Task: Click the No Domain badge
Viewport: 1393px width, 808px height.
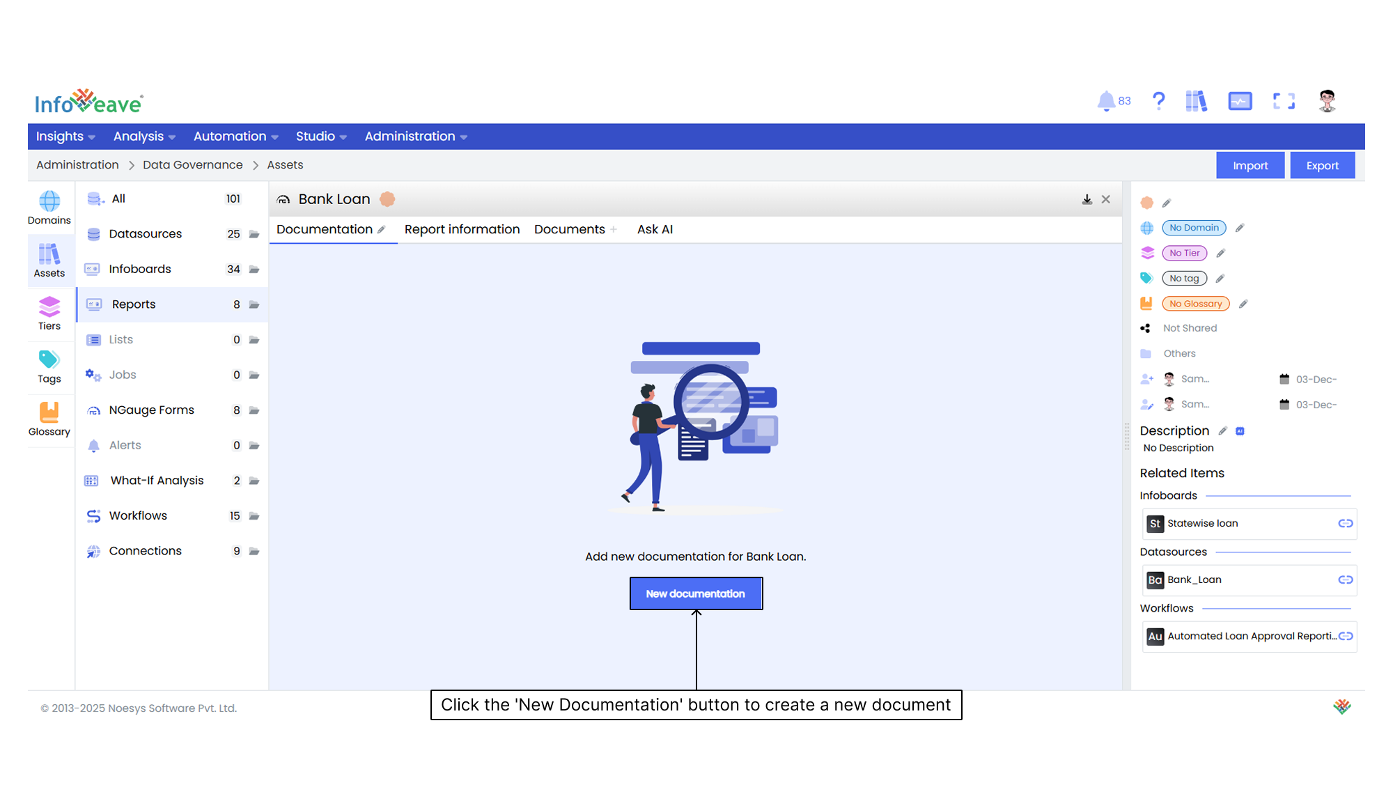Action: (1194, 228)
